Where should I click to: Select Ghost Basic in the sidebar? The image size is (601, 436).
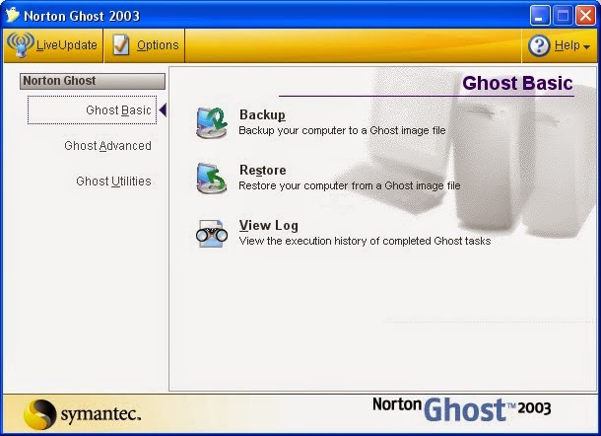[x=92, y=110]
